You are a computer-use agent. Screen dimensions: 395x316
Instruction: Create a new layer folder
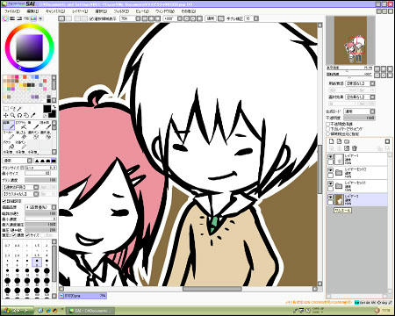tap(347, 141)
